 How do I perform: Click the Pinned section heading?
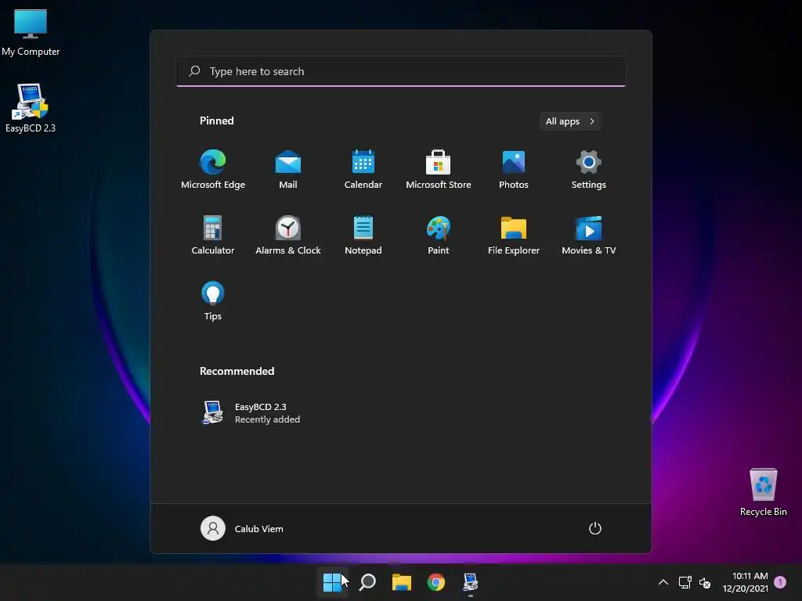(x=217, y=121)
